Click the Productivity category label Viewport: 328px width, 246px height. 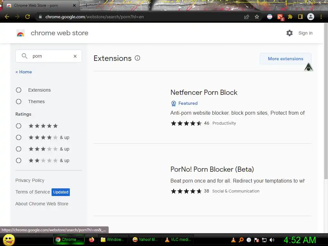point(224,123)
